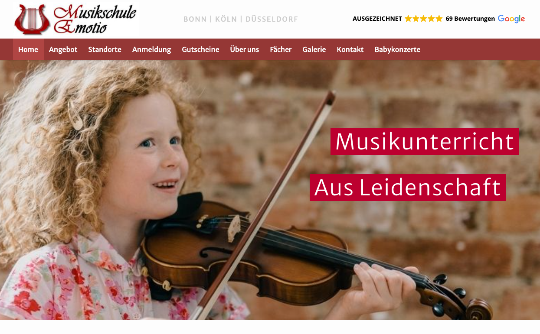Open the Home menu item

28,49
